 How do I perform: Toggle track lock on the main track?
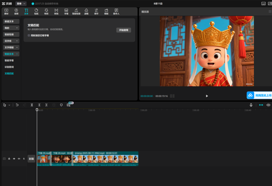click(9, 159)
